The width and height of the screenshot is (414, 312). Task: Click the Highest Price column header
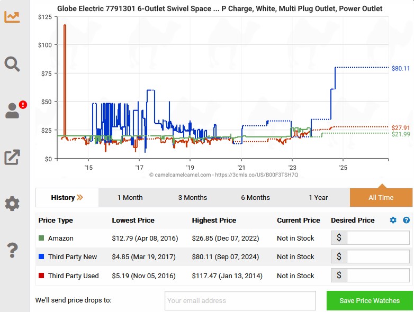tap(214, 220)
